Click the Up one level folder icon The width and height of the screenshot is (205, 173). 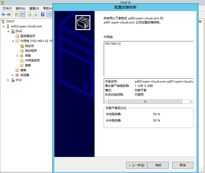(x=16, y=14)
